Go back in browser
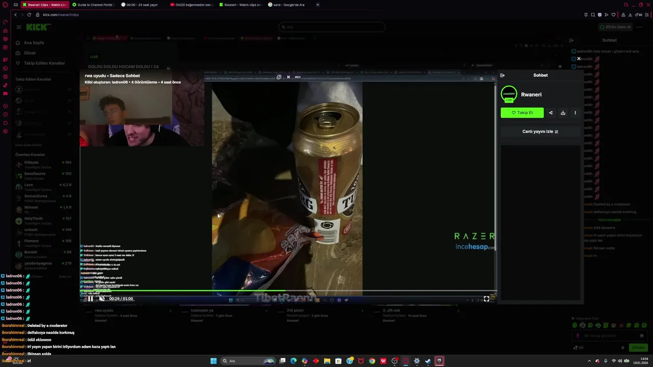This screenshot has height=367, width=653. 15,15
